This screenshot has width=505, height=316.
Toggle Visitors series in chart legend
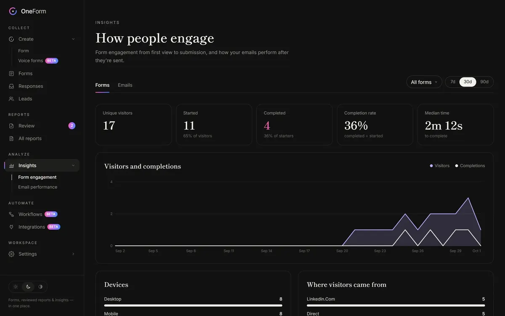pyautogui.click(x=440, y=166)
